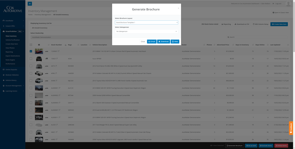Download the brochure
This screenshot has width=295, height=149.
[x=164, y=42]
